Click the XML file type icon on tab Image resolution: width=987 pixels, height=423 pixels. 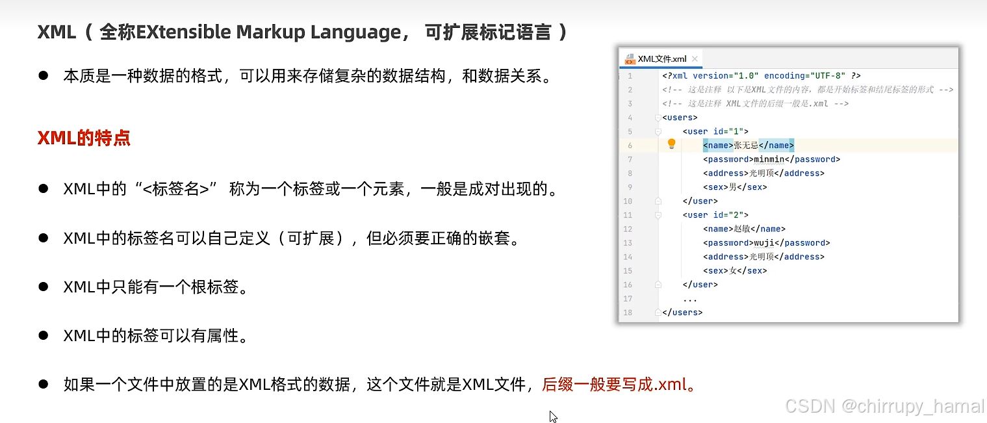pyautogui.click(x=630, y=58)
